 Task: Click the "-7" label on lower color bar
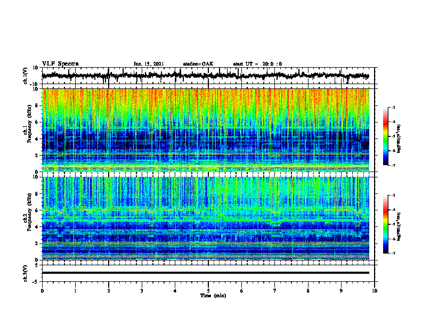(x=393, y=254)
